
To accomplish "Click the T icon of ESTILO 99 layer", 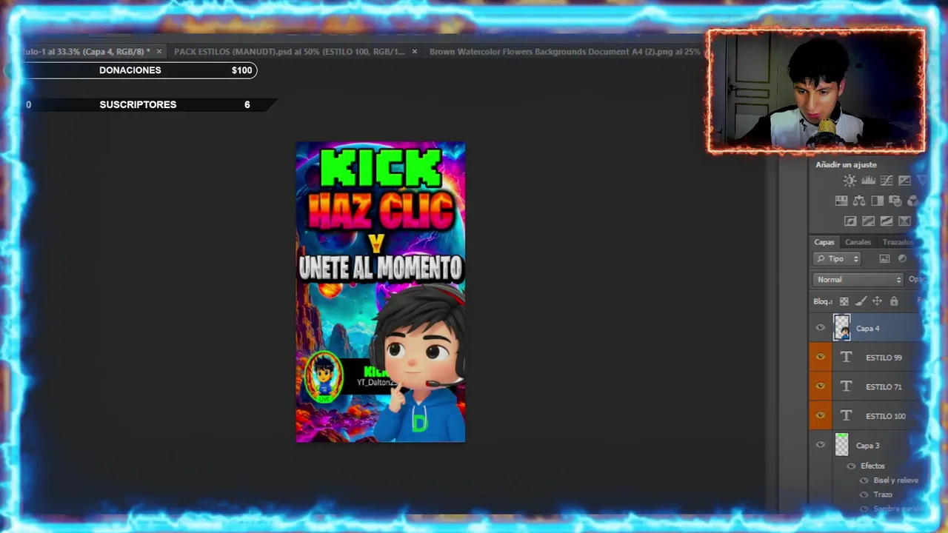I will click(x=846, y=357).
